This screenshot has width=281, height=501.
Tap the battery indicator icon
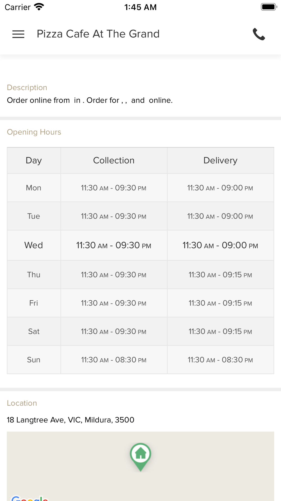[269, 7]
